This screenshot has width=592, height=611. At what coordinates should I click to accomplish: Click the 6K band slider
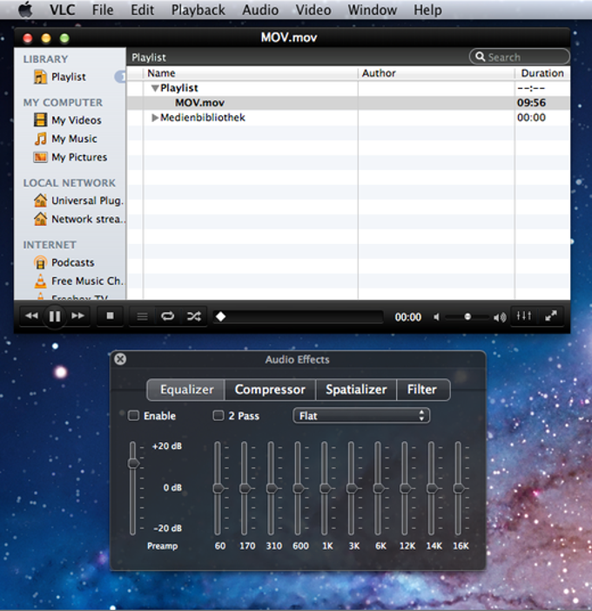378,488
